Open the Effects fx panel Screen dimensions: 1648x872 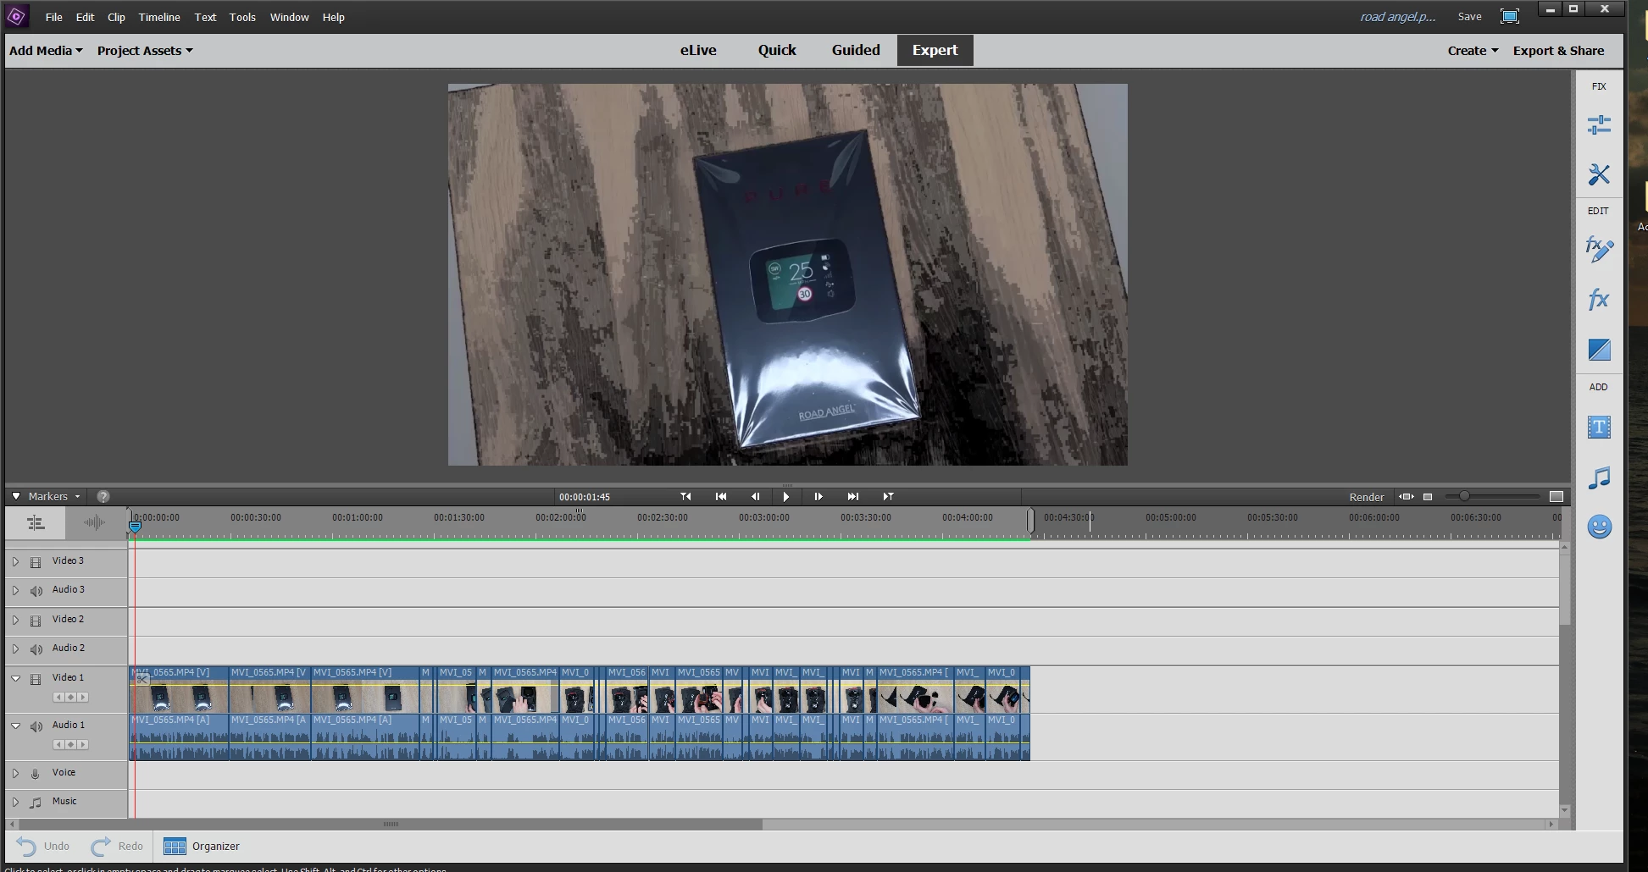point(1599,299)
